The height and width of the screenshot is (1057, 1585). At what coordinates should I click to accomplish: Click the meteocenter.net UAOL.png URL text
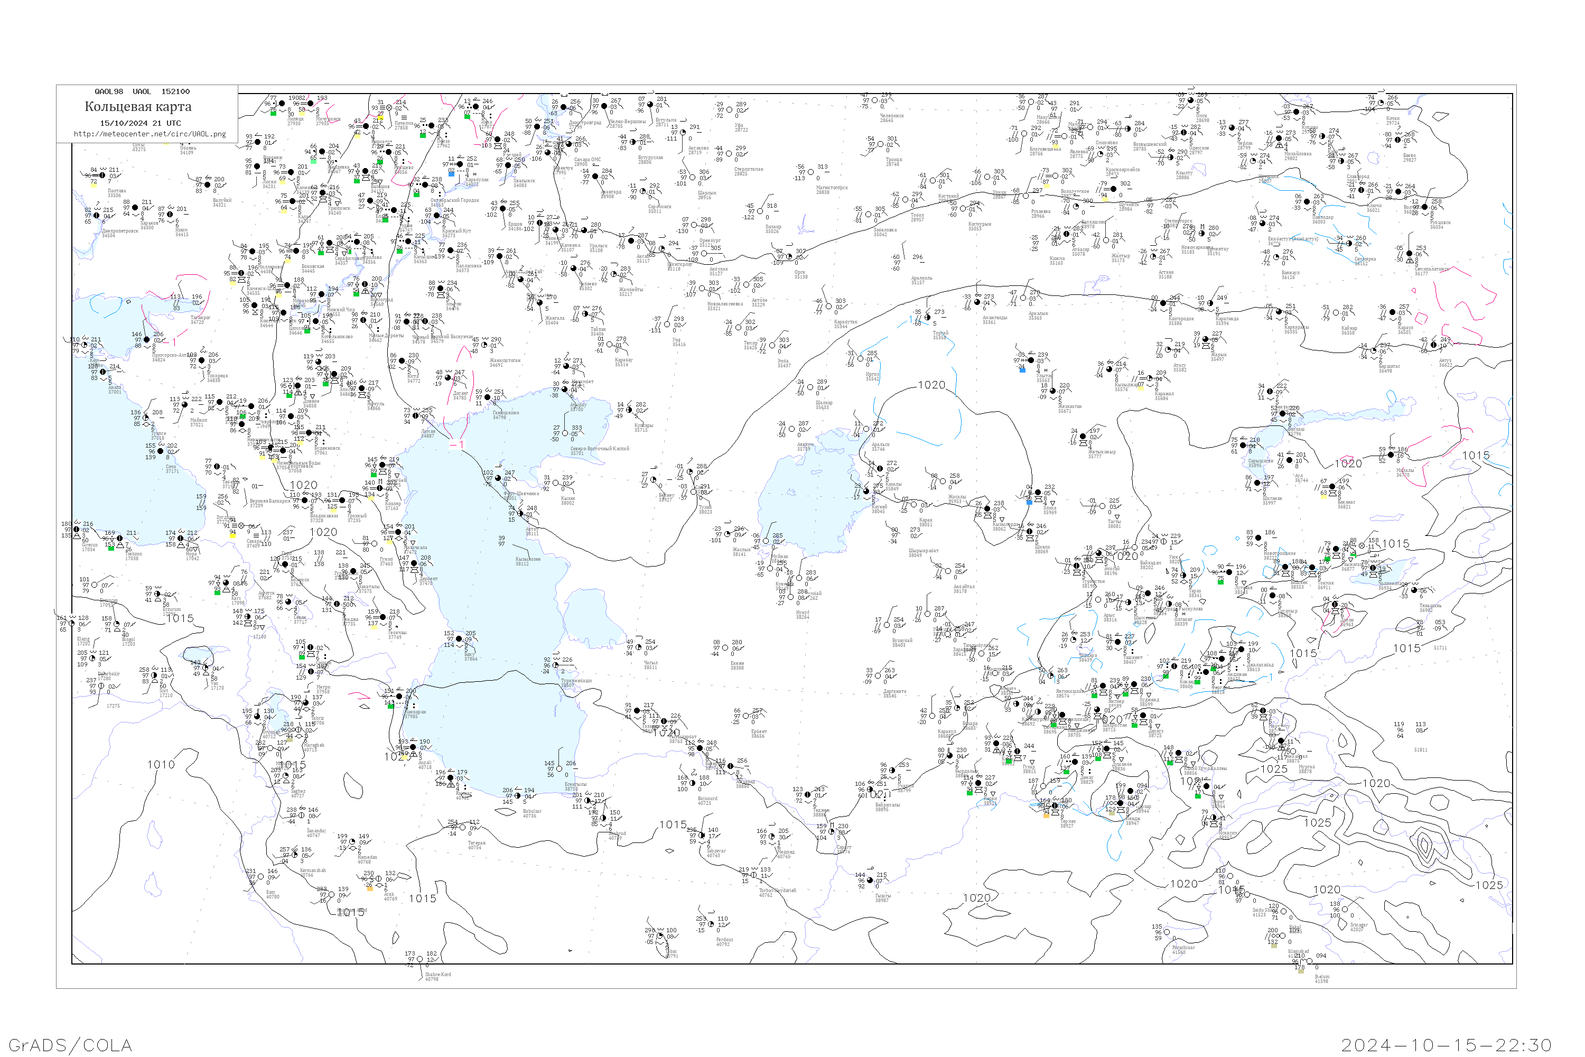coord(150,134)
